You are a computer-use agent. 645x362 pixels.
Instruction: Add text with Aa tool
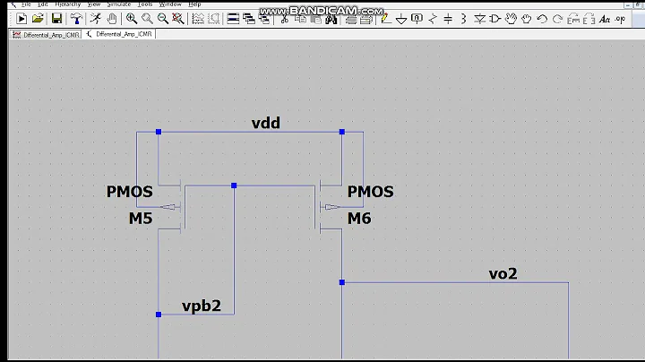click(x=605, y=19)
